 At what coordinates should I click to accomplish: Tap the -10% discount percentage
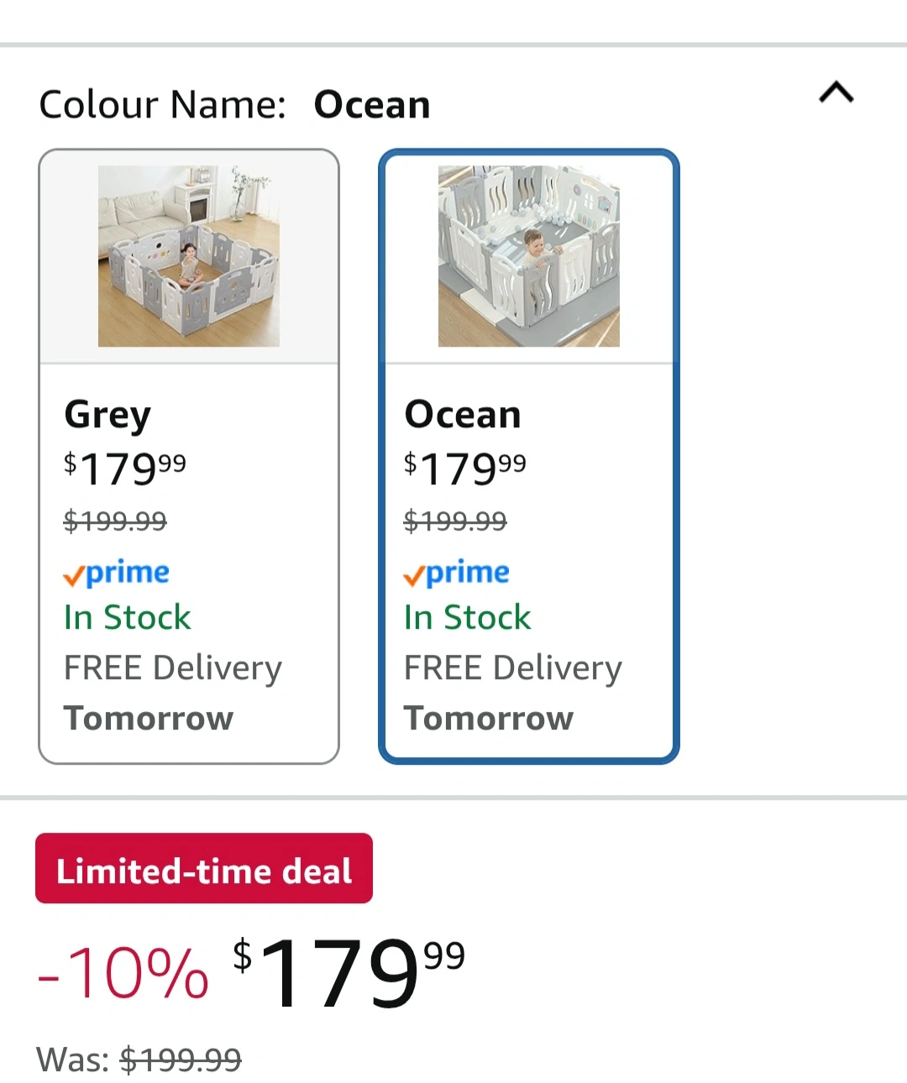(123, 974)
